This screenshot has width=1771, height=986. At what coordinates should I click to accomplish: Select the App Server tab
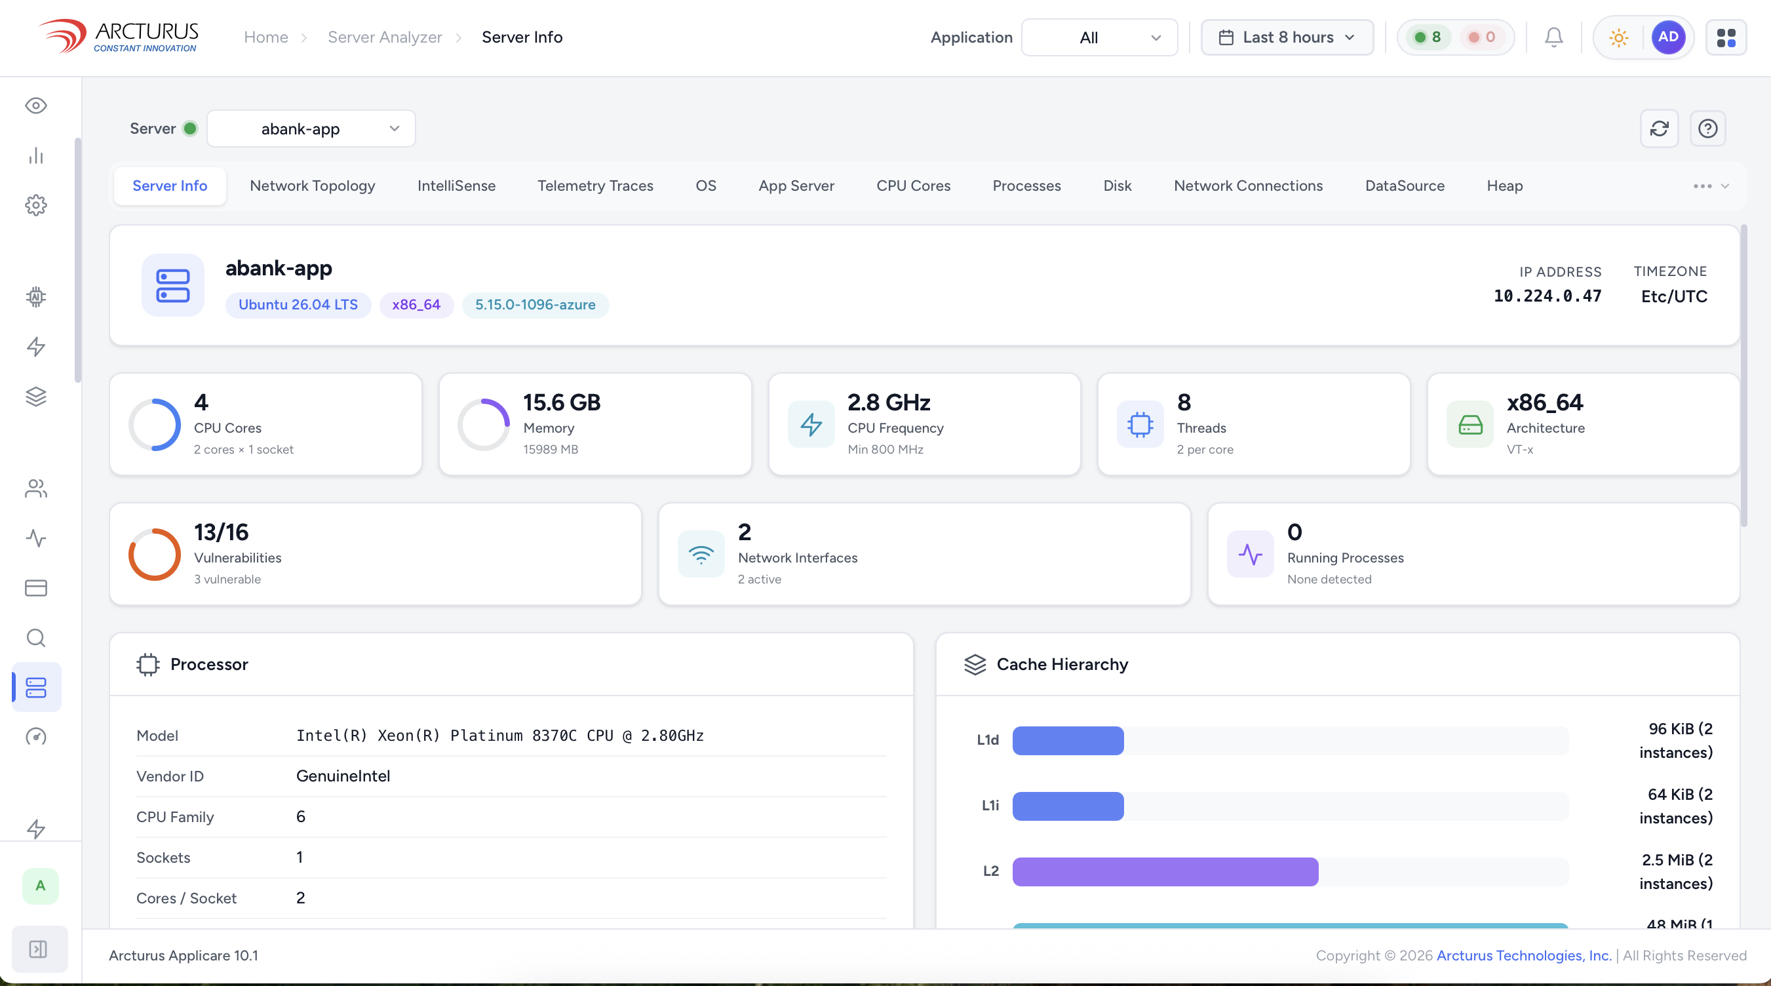click(x=796, y=186)
